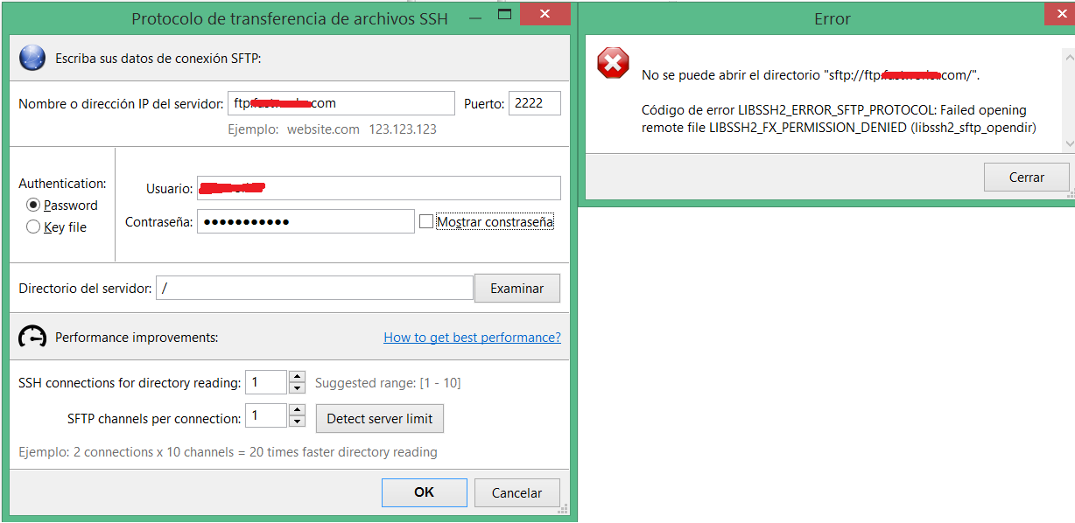Screen dimensions: 1075x523
Task: Click the 'Ejemplo: website.com 123.123.123' text
Action: point(333,129)
